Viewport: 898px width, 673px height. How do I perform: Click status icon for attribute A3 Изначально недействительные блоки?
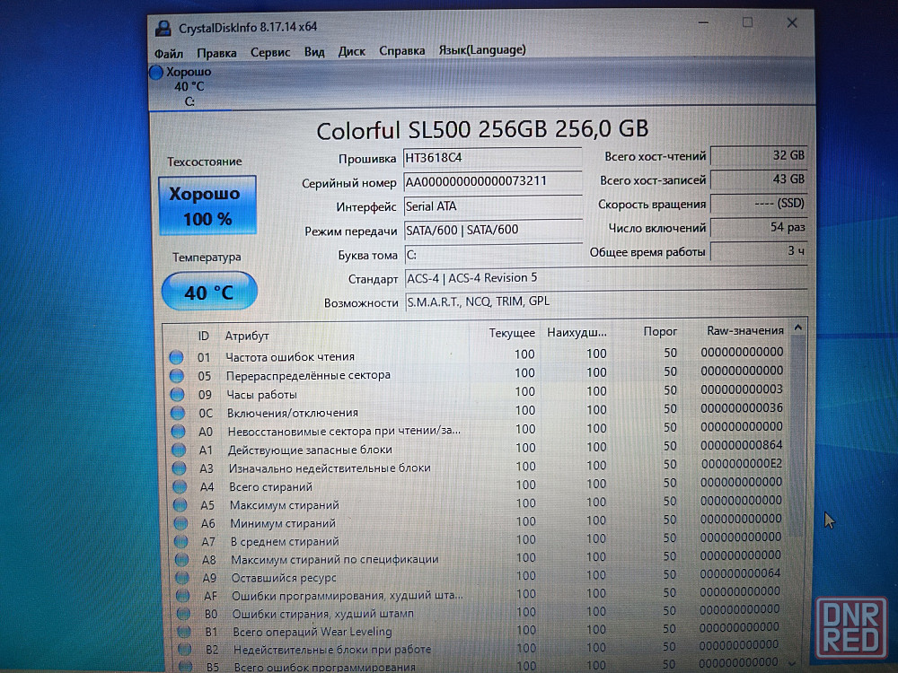180,468
